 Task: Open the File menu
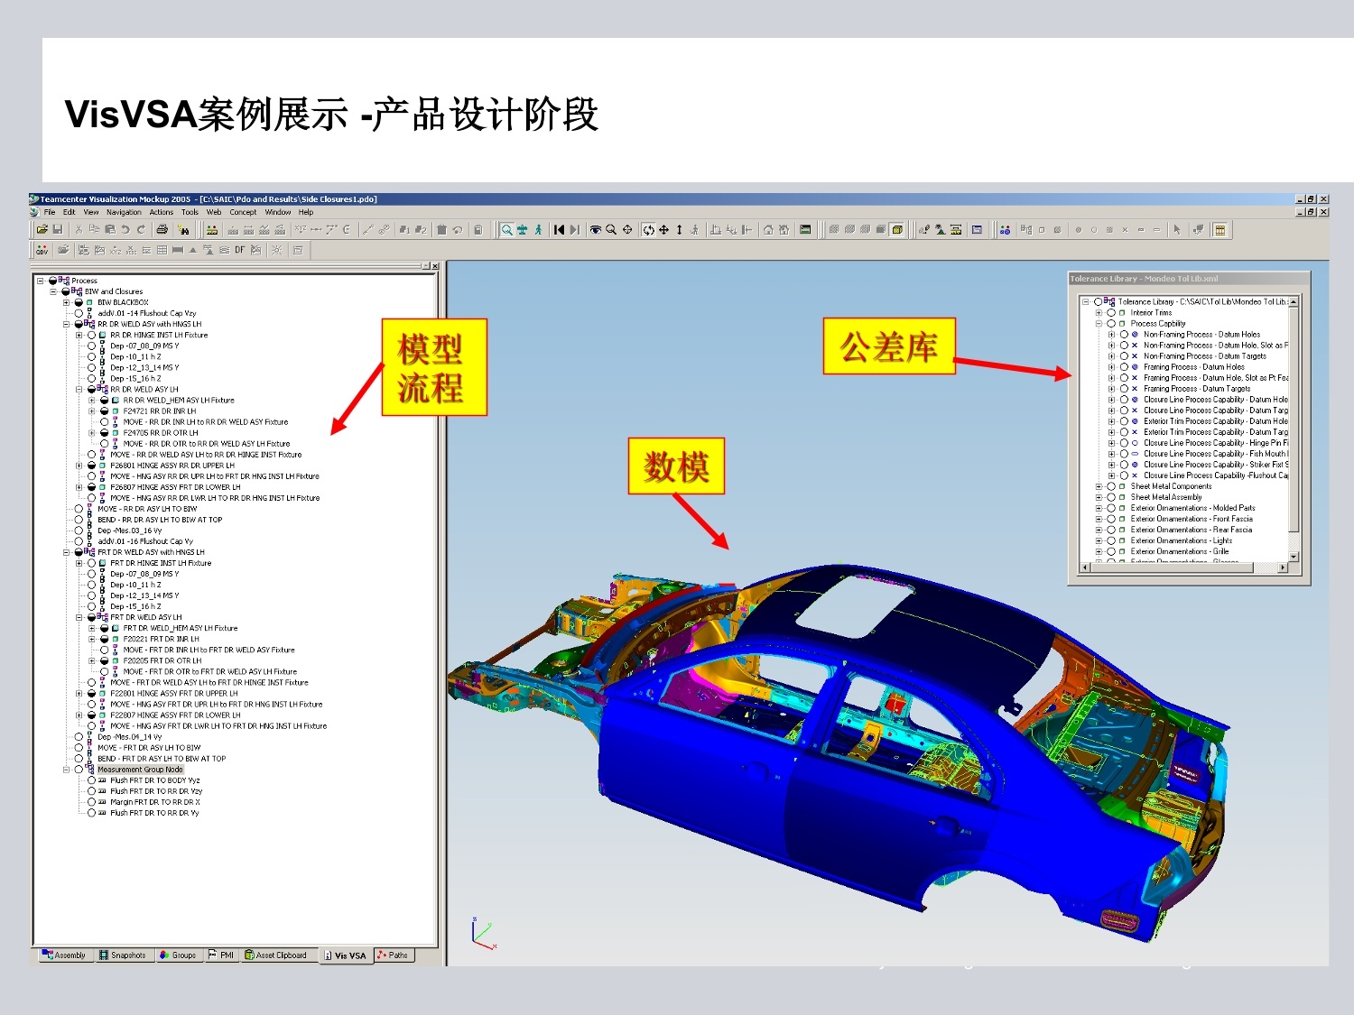click(50, 212)
